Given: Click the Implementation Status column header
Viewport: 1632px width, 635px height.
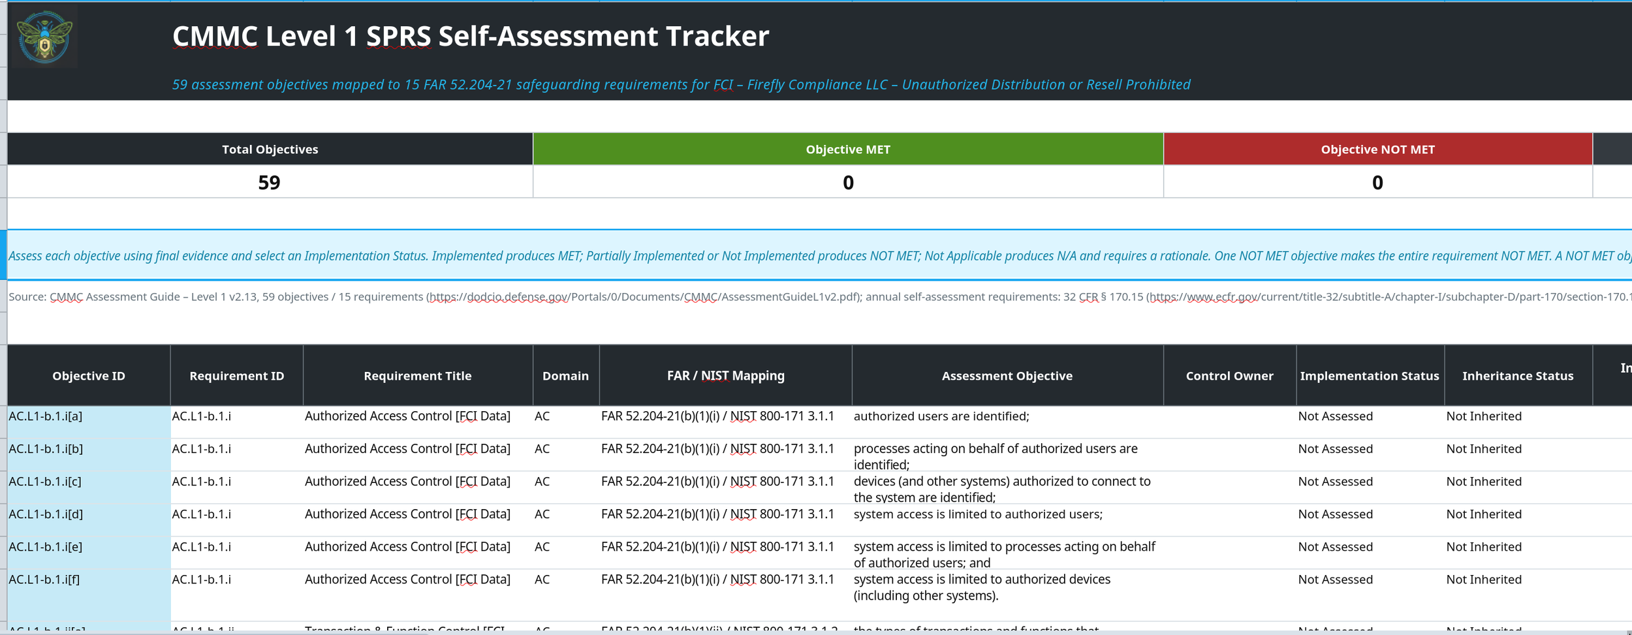Looking at the screenshot, I should 1370,376.
